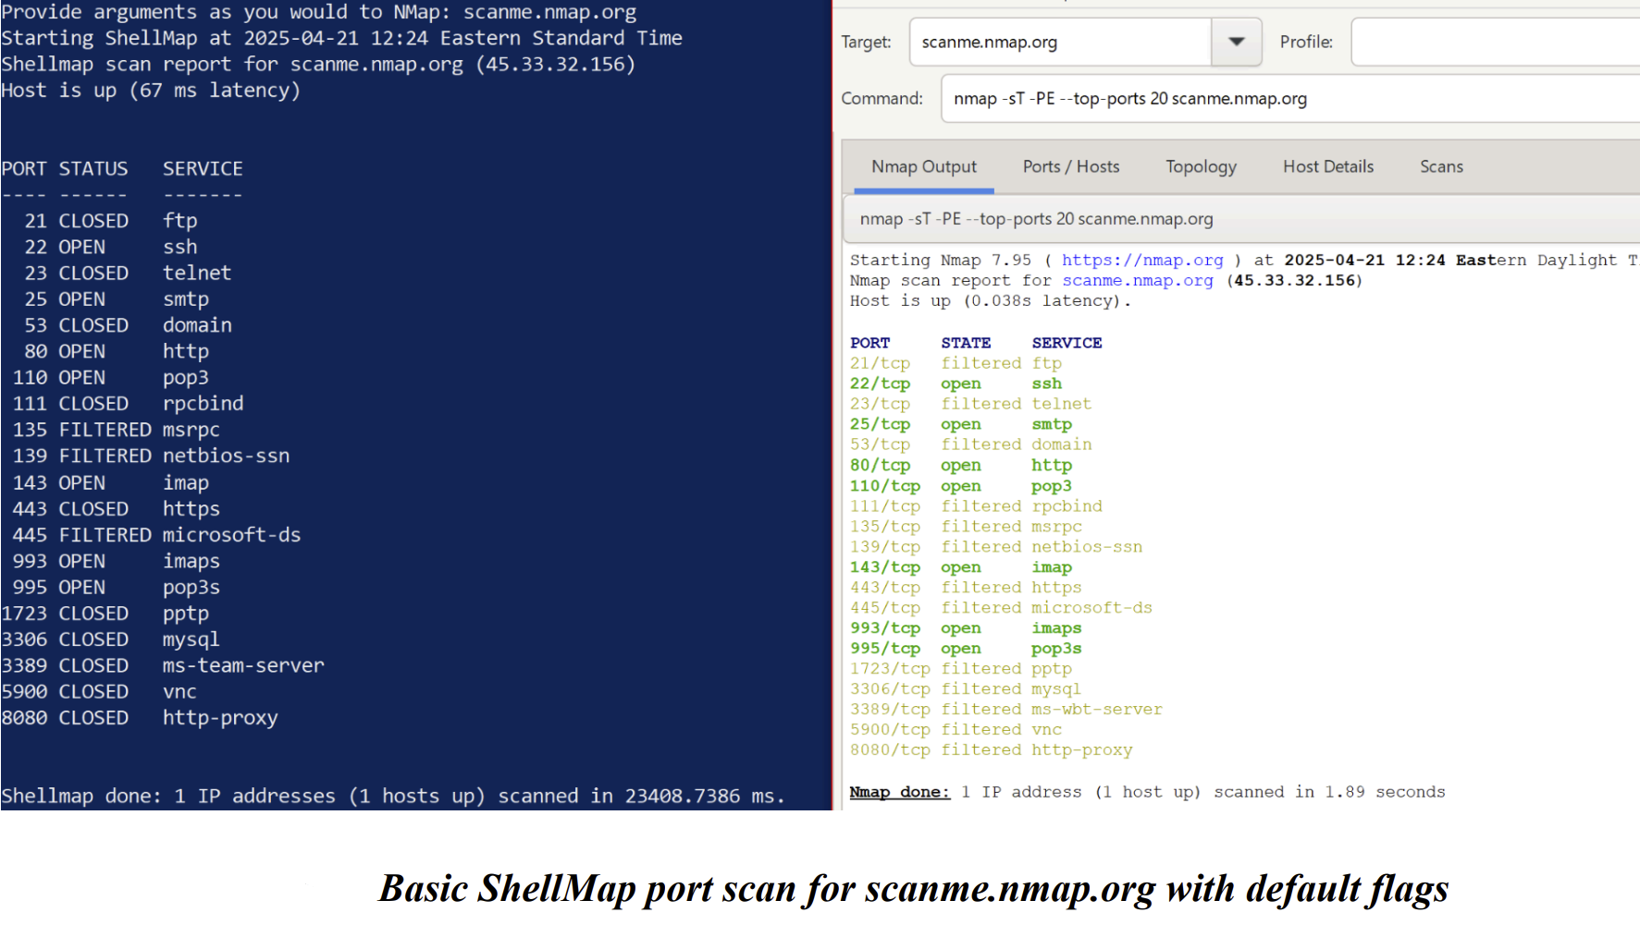Click the '8080 CLOSED http-proxy' row in ShellMap
The width and height of the screenshot is (1640, 937).
[140, 718]
